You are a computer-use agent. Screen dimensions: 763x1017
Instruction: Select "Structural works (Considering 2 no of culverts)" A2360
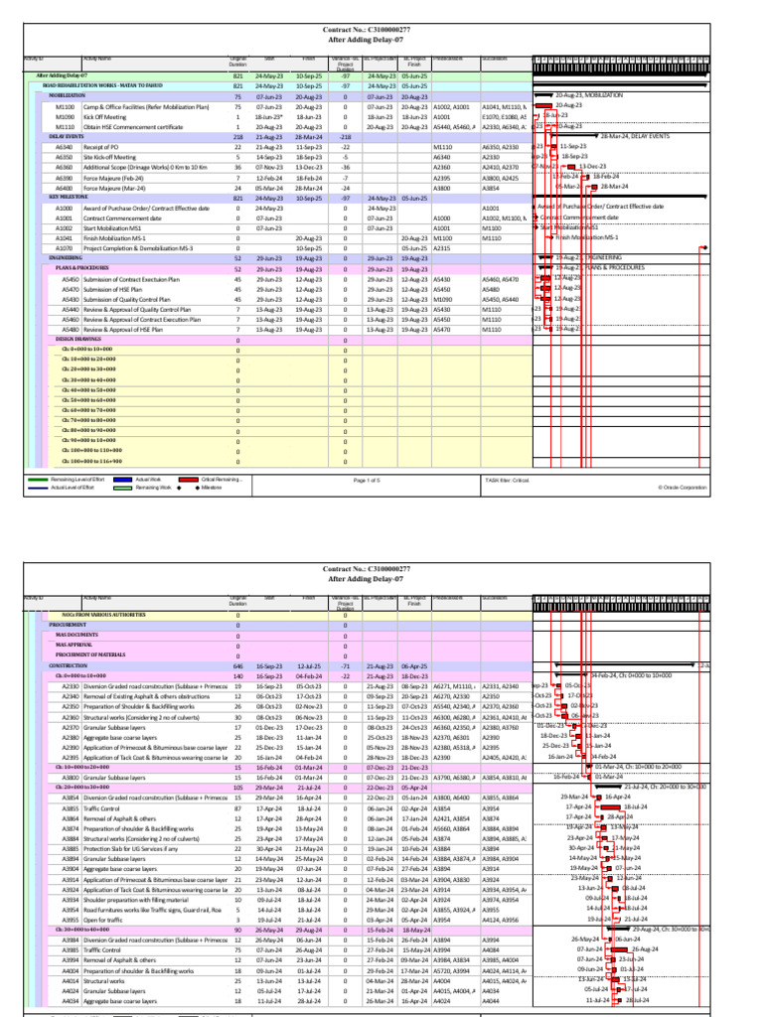click(x=141, y=717)
